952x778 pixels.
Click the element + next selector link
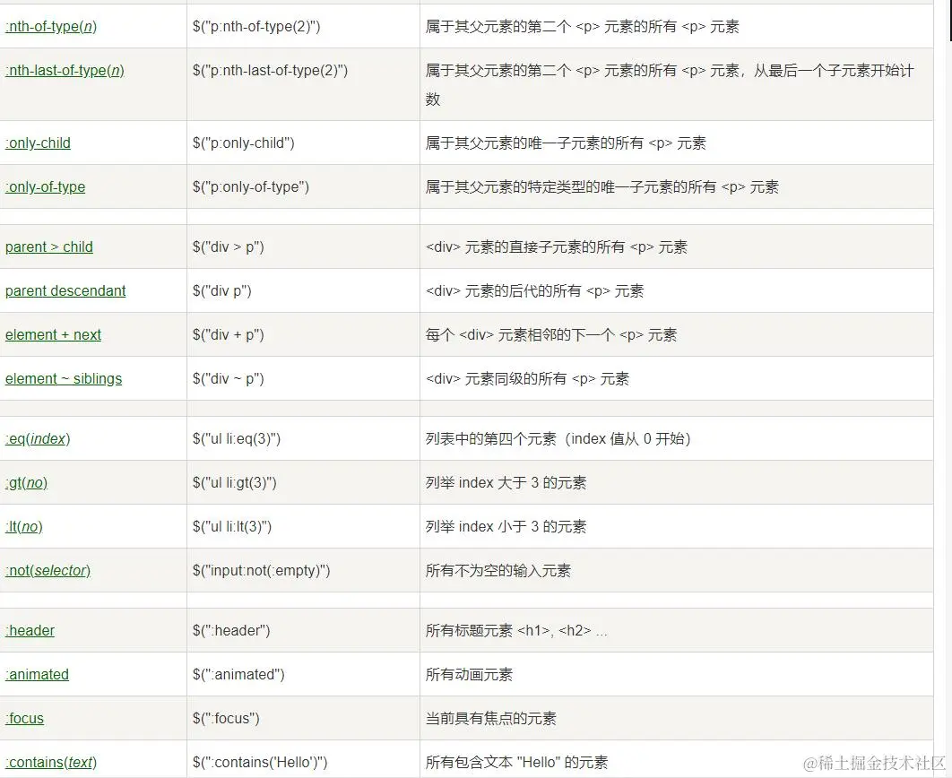point(53,334)
